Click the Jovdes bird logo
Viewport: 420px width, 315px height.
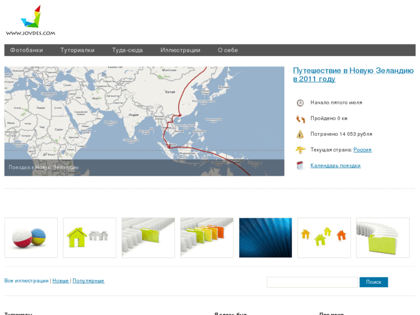31,16
